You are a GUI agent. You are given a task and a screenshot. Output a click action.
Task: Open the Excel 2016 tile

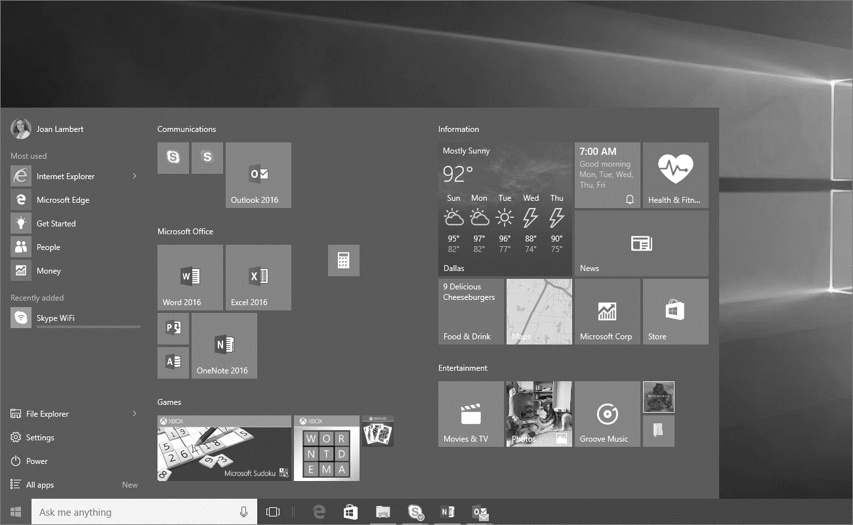[x=259, y=278]
